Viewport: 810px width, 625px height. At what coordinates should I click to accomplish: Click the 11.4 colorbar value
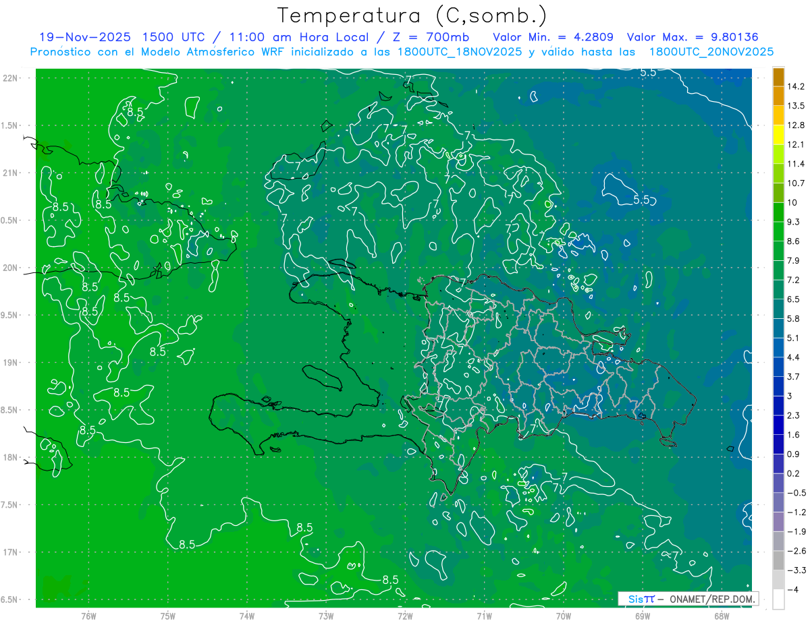coord(795,164)
